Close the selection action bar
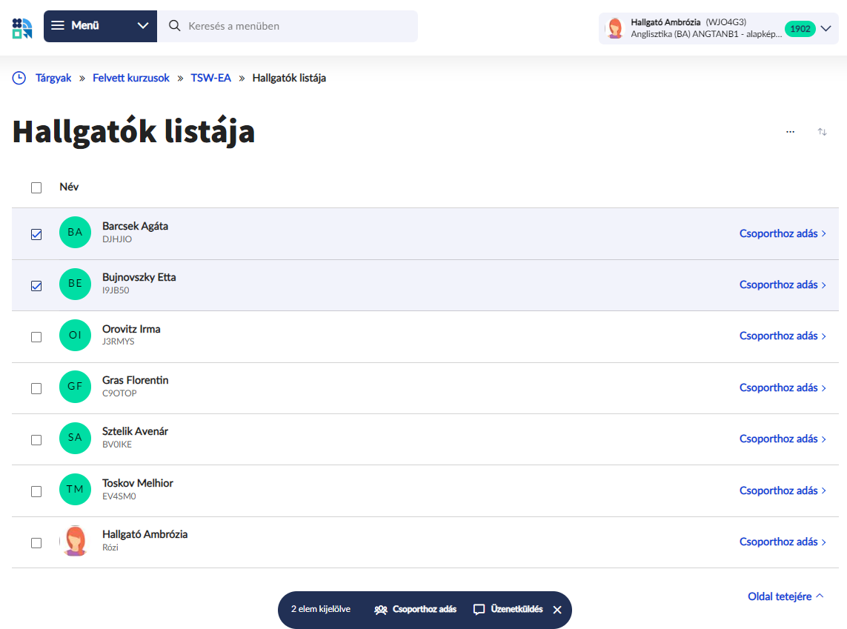The image size is (847, 629). click(557, 610)
